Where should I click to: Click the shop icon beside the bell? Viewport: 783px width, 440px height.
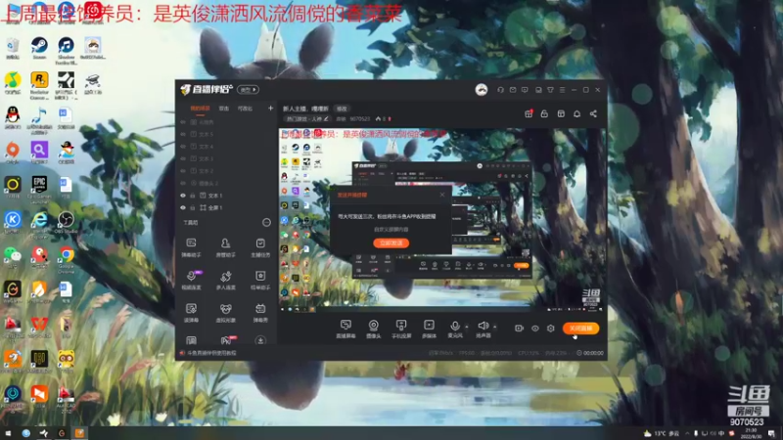click(x=561, y=113)
